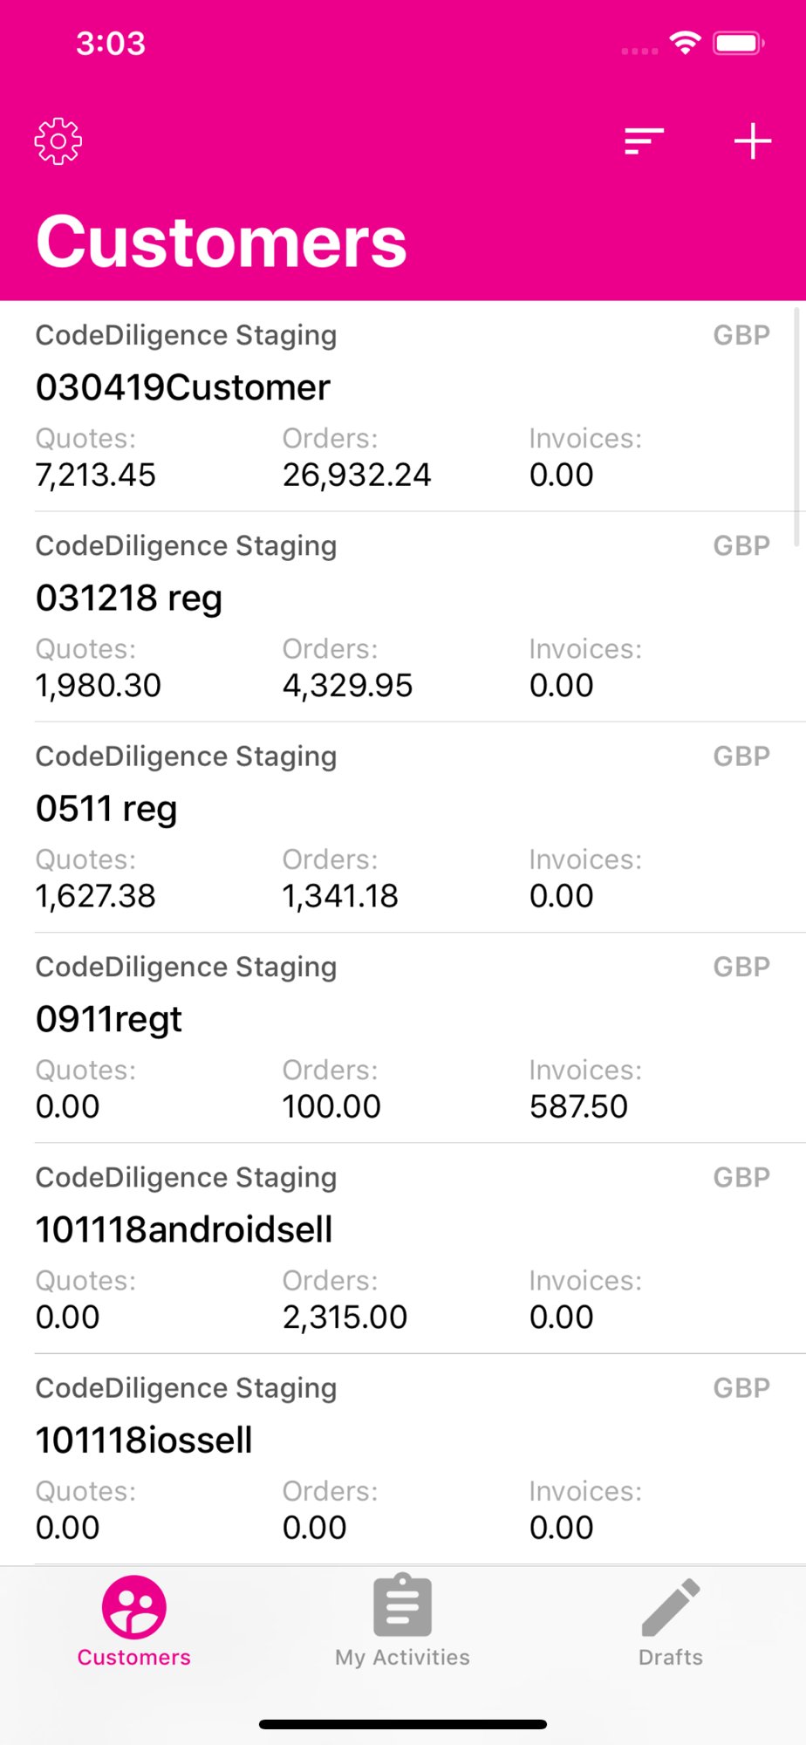Tap the sort/filter lines icon
Viewport: 806px width, 1745px height.
(x=645, y=141)
